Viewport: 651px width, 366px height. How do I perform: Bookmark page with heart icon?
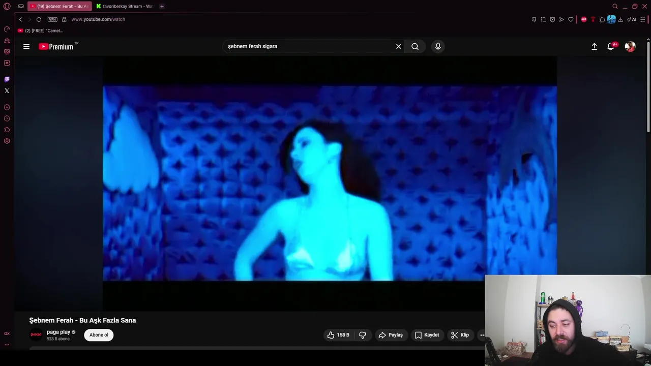pos(571,19)
